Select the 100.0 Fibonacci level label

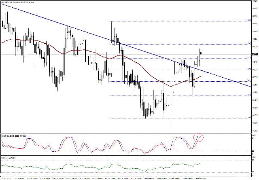coord(249,21)
